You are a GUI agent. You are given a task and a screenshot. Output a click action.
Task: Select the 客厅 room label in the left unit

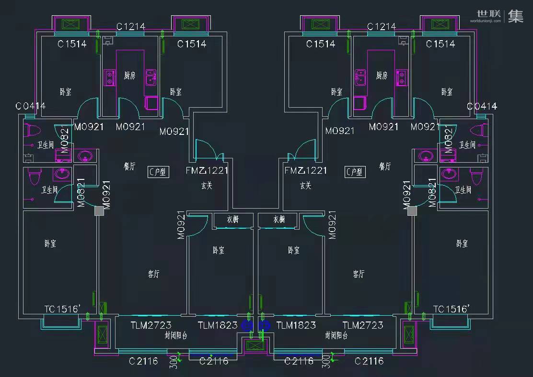153,274
